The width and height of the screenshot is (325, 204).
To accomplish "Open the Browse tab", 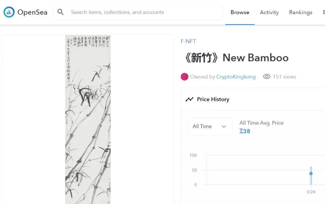I will point(240,12).
